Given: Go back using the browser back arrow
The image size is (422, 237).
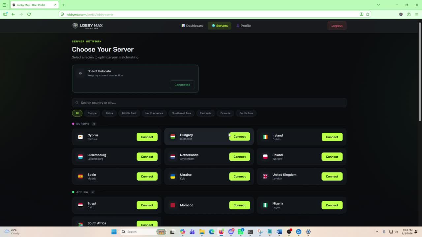Looking at the screenshot, I should tap(13, 14).
